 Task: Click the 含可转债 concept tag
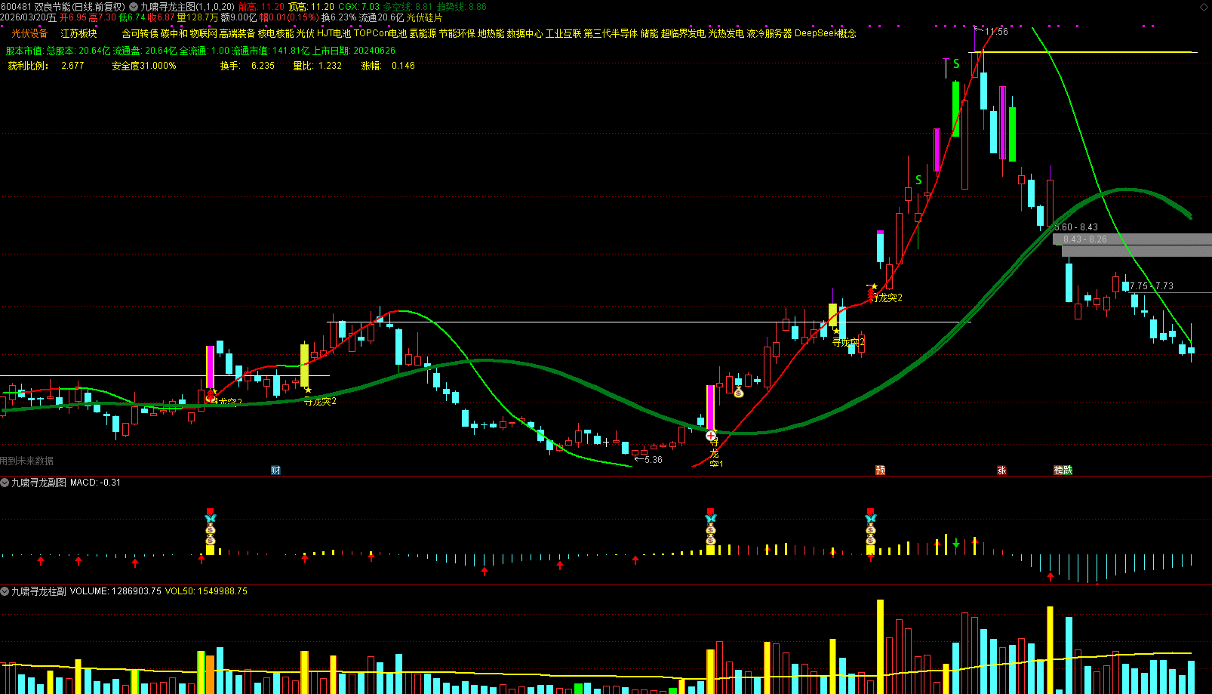click(x=140, y=33)
